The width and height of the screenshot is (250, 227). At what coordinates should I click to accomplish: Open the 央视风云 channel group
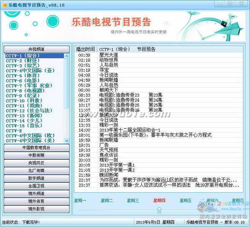[36, 163]
